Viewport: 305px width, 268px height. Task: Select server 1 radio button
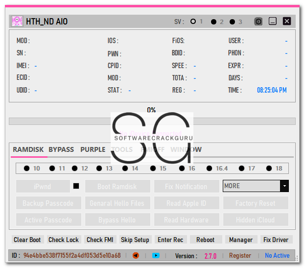coord(193,21)
